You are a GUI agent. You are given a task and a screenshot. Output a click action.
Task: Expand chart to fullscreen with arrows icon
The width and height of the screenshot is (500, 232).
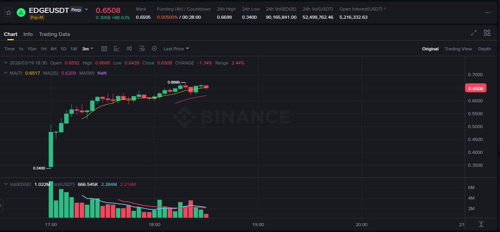click(x=474, y=33)
